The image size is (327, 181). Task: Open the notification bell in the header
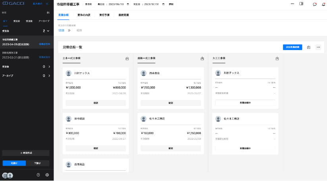pos(323,4)
